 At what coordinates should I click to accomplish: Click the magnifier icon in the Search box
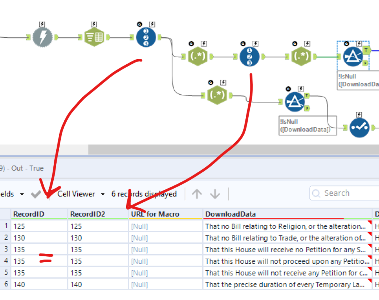coord(316,193)
